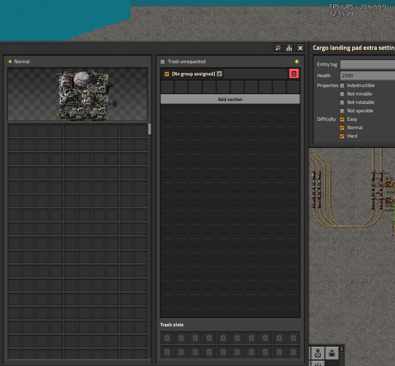Open the three-dot shortcut bar menu

click(342, 350)
